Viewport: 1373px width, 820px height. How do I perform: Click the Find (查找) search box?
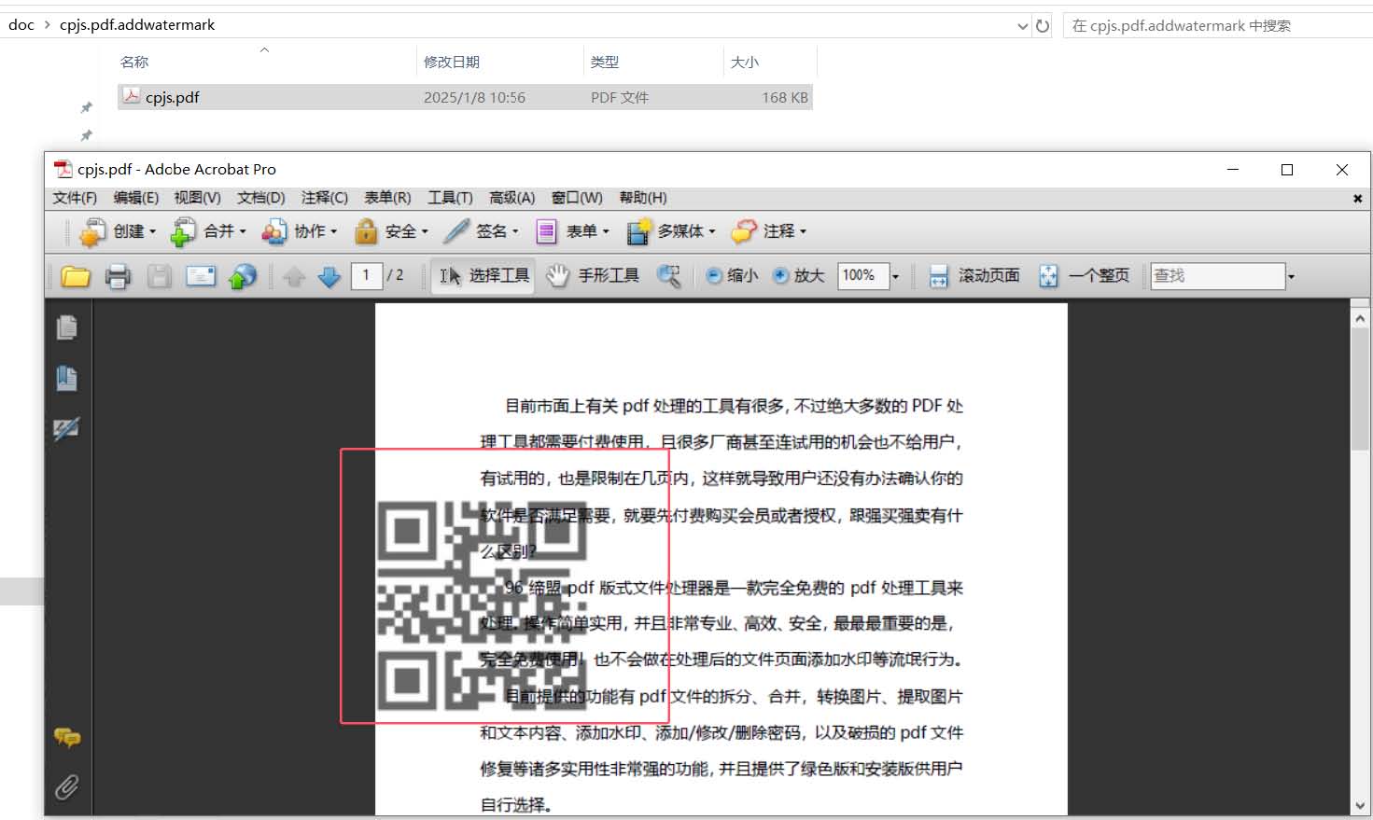click(x=1218, y=275)
